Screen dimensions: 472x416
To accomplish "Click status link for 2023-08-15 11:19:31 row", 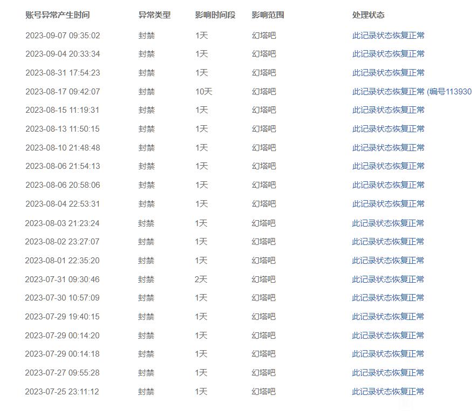I will point(388,110).
